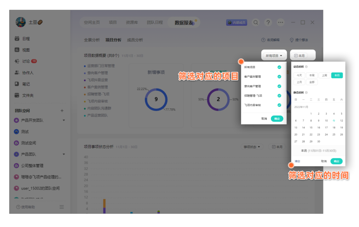
Task: Uncheck 客户案例管理 in project filter
Action: pyautogui.click(x=279, y=77)
